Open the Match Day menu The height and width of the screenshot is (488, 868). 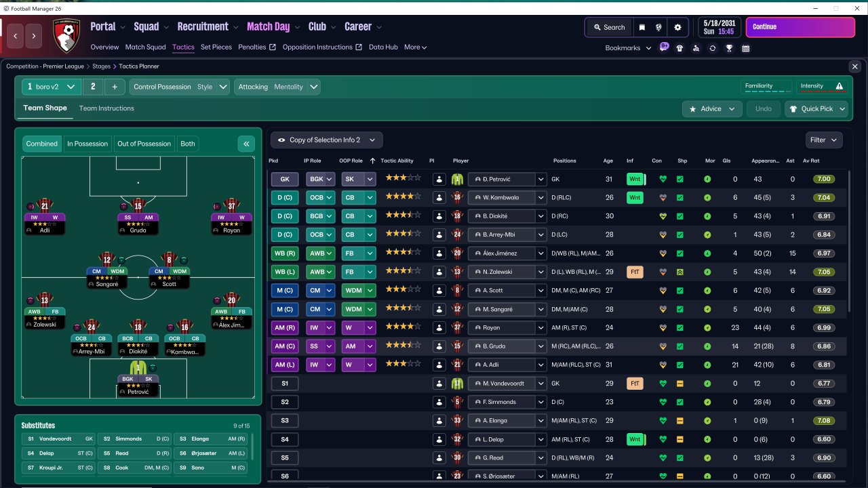click(273, 27)
